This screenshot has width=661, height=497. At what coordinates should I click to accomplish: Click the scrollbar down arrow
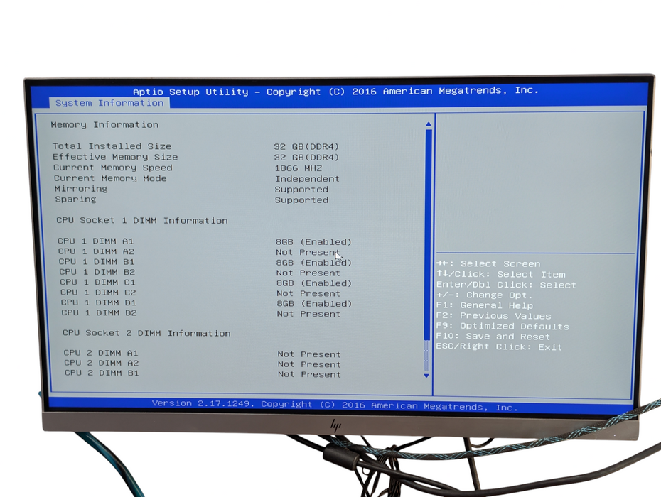pyautogui.click(x=426, y=376)
